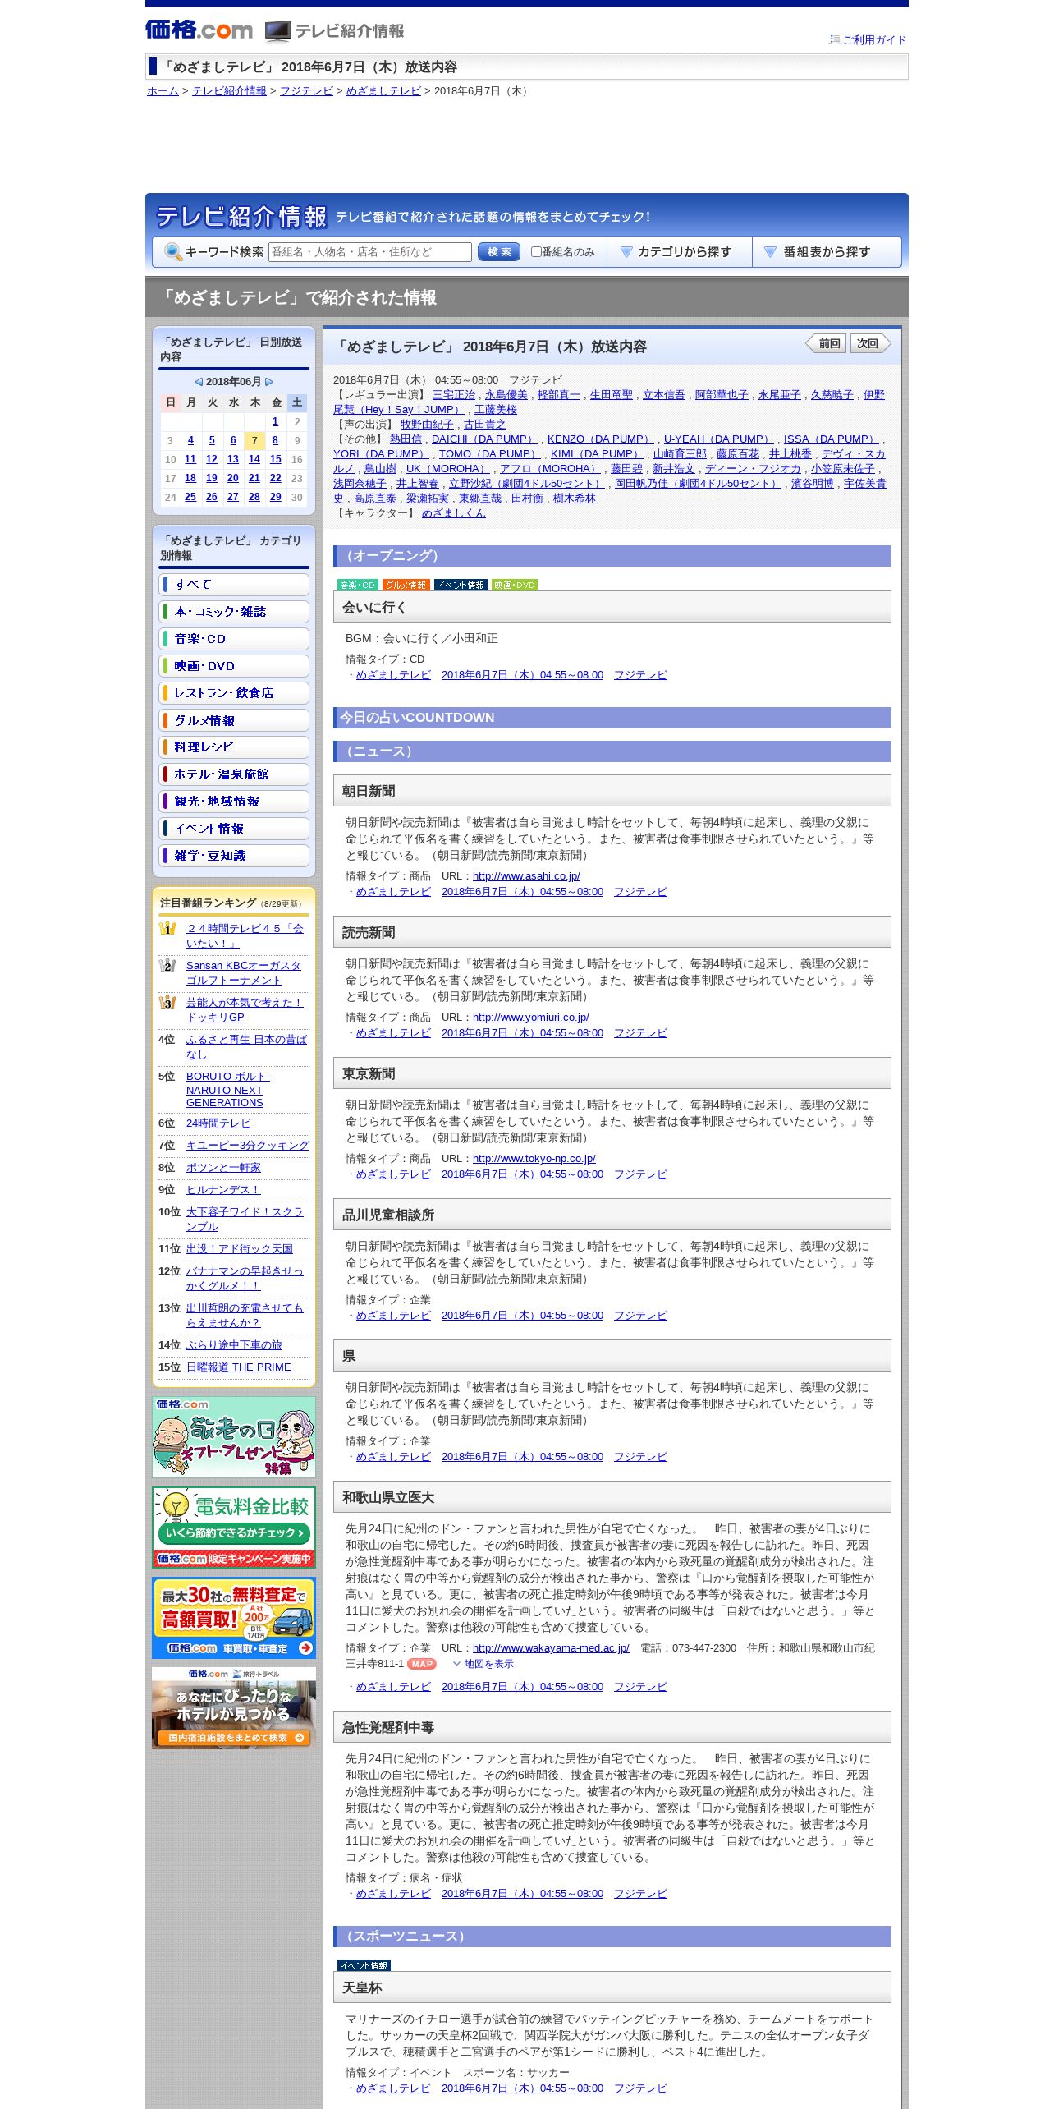Open cast link 永島優美
This screenshot has width=1054, height=2109.
pos(506,395)
